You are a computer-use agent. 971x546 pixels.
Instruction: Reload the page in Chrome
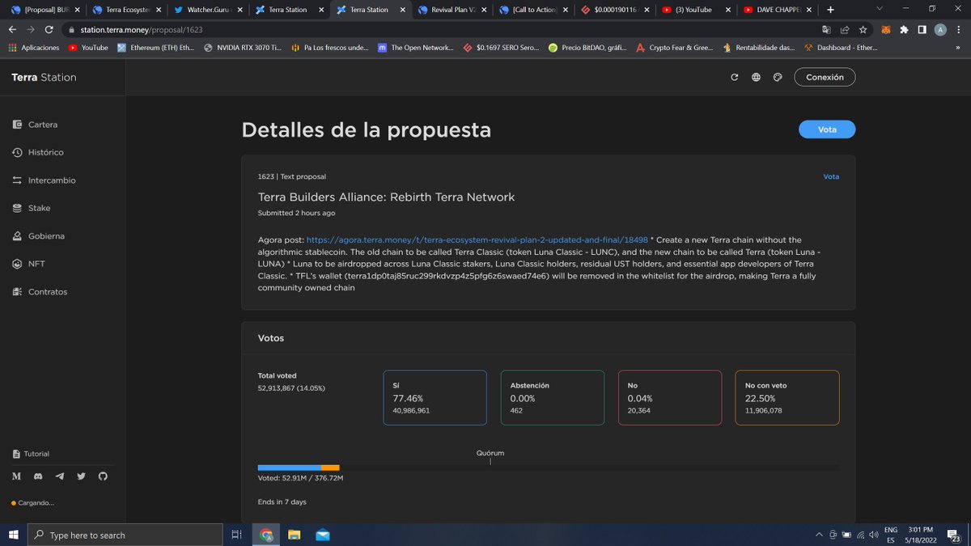point(49,29)
